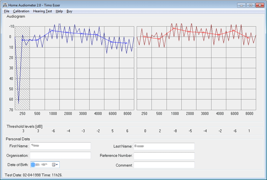Image resolution: width=267 pixels, height=180 pixels.
Task: Open the Help menu
Action: tap(59, 11)
